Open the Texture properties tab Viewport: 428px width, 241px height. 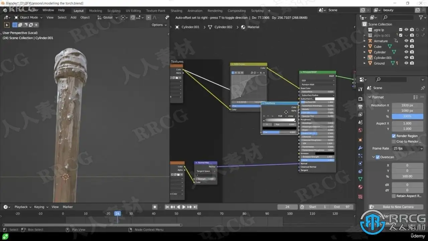tap(360, 196)
